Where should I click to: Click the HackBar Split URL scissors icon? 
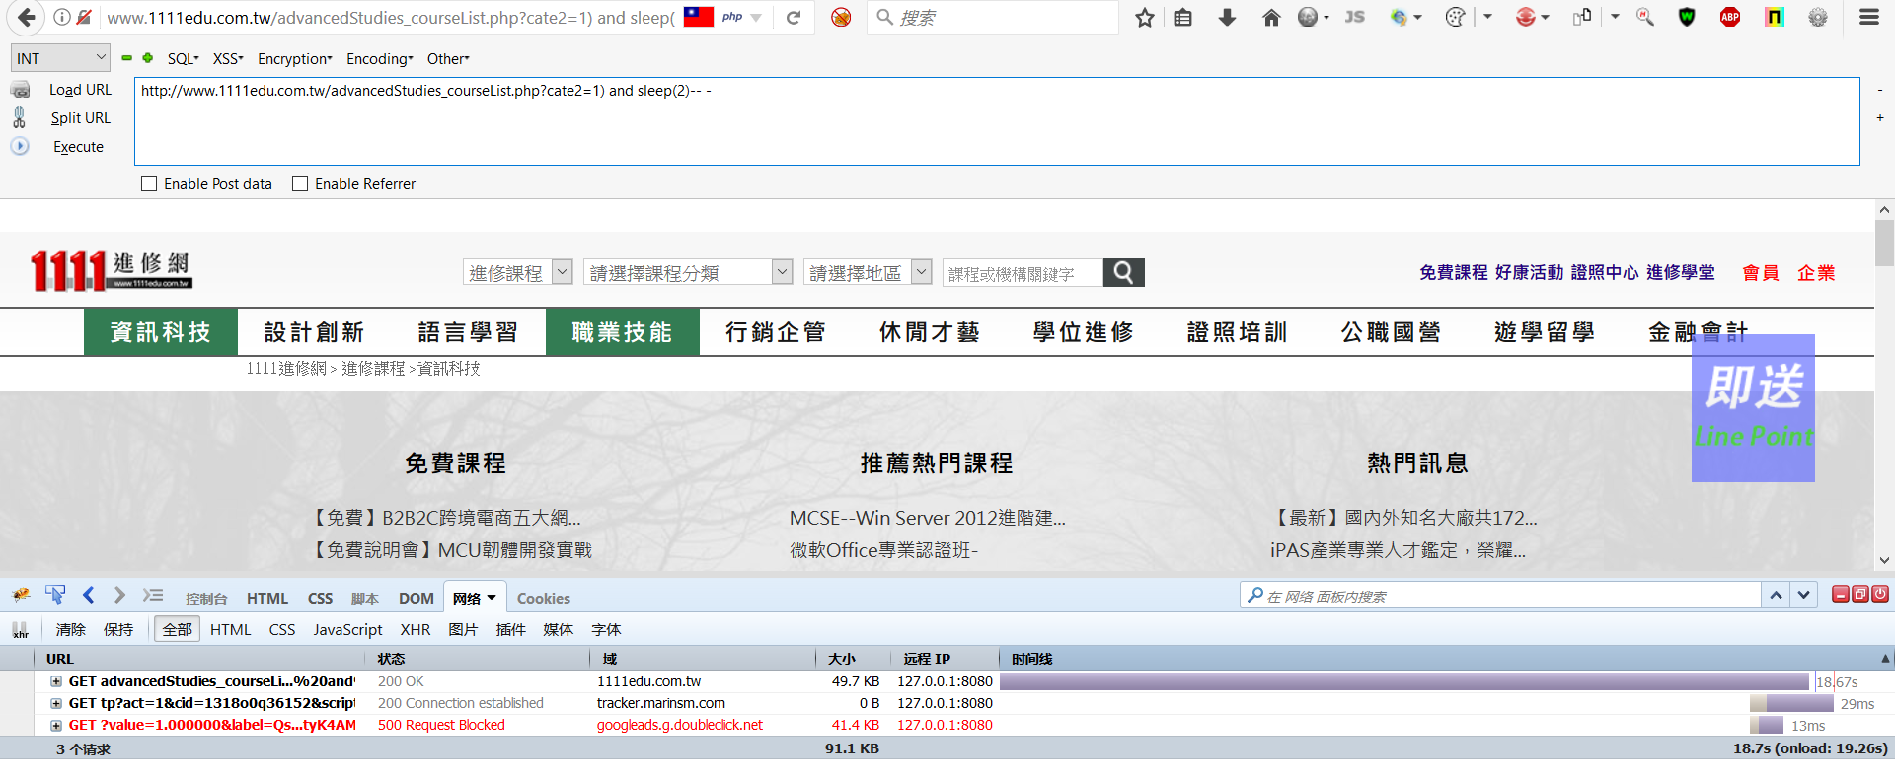click(x=19, y=117)
